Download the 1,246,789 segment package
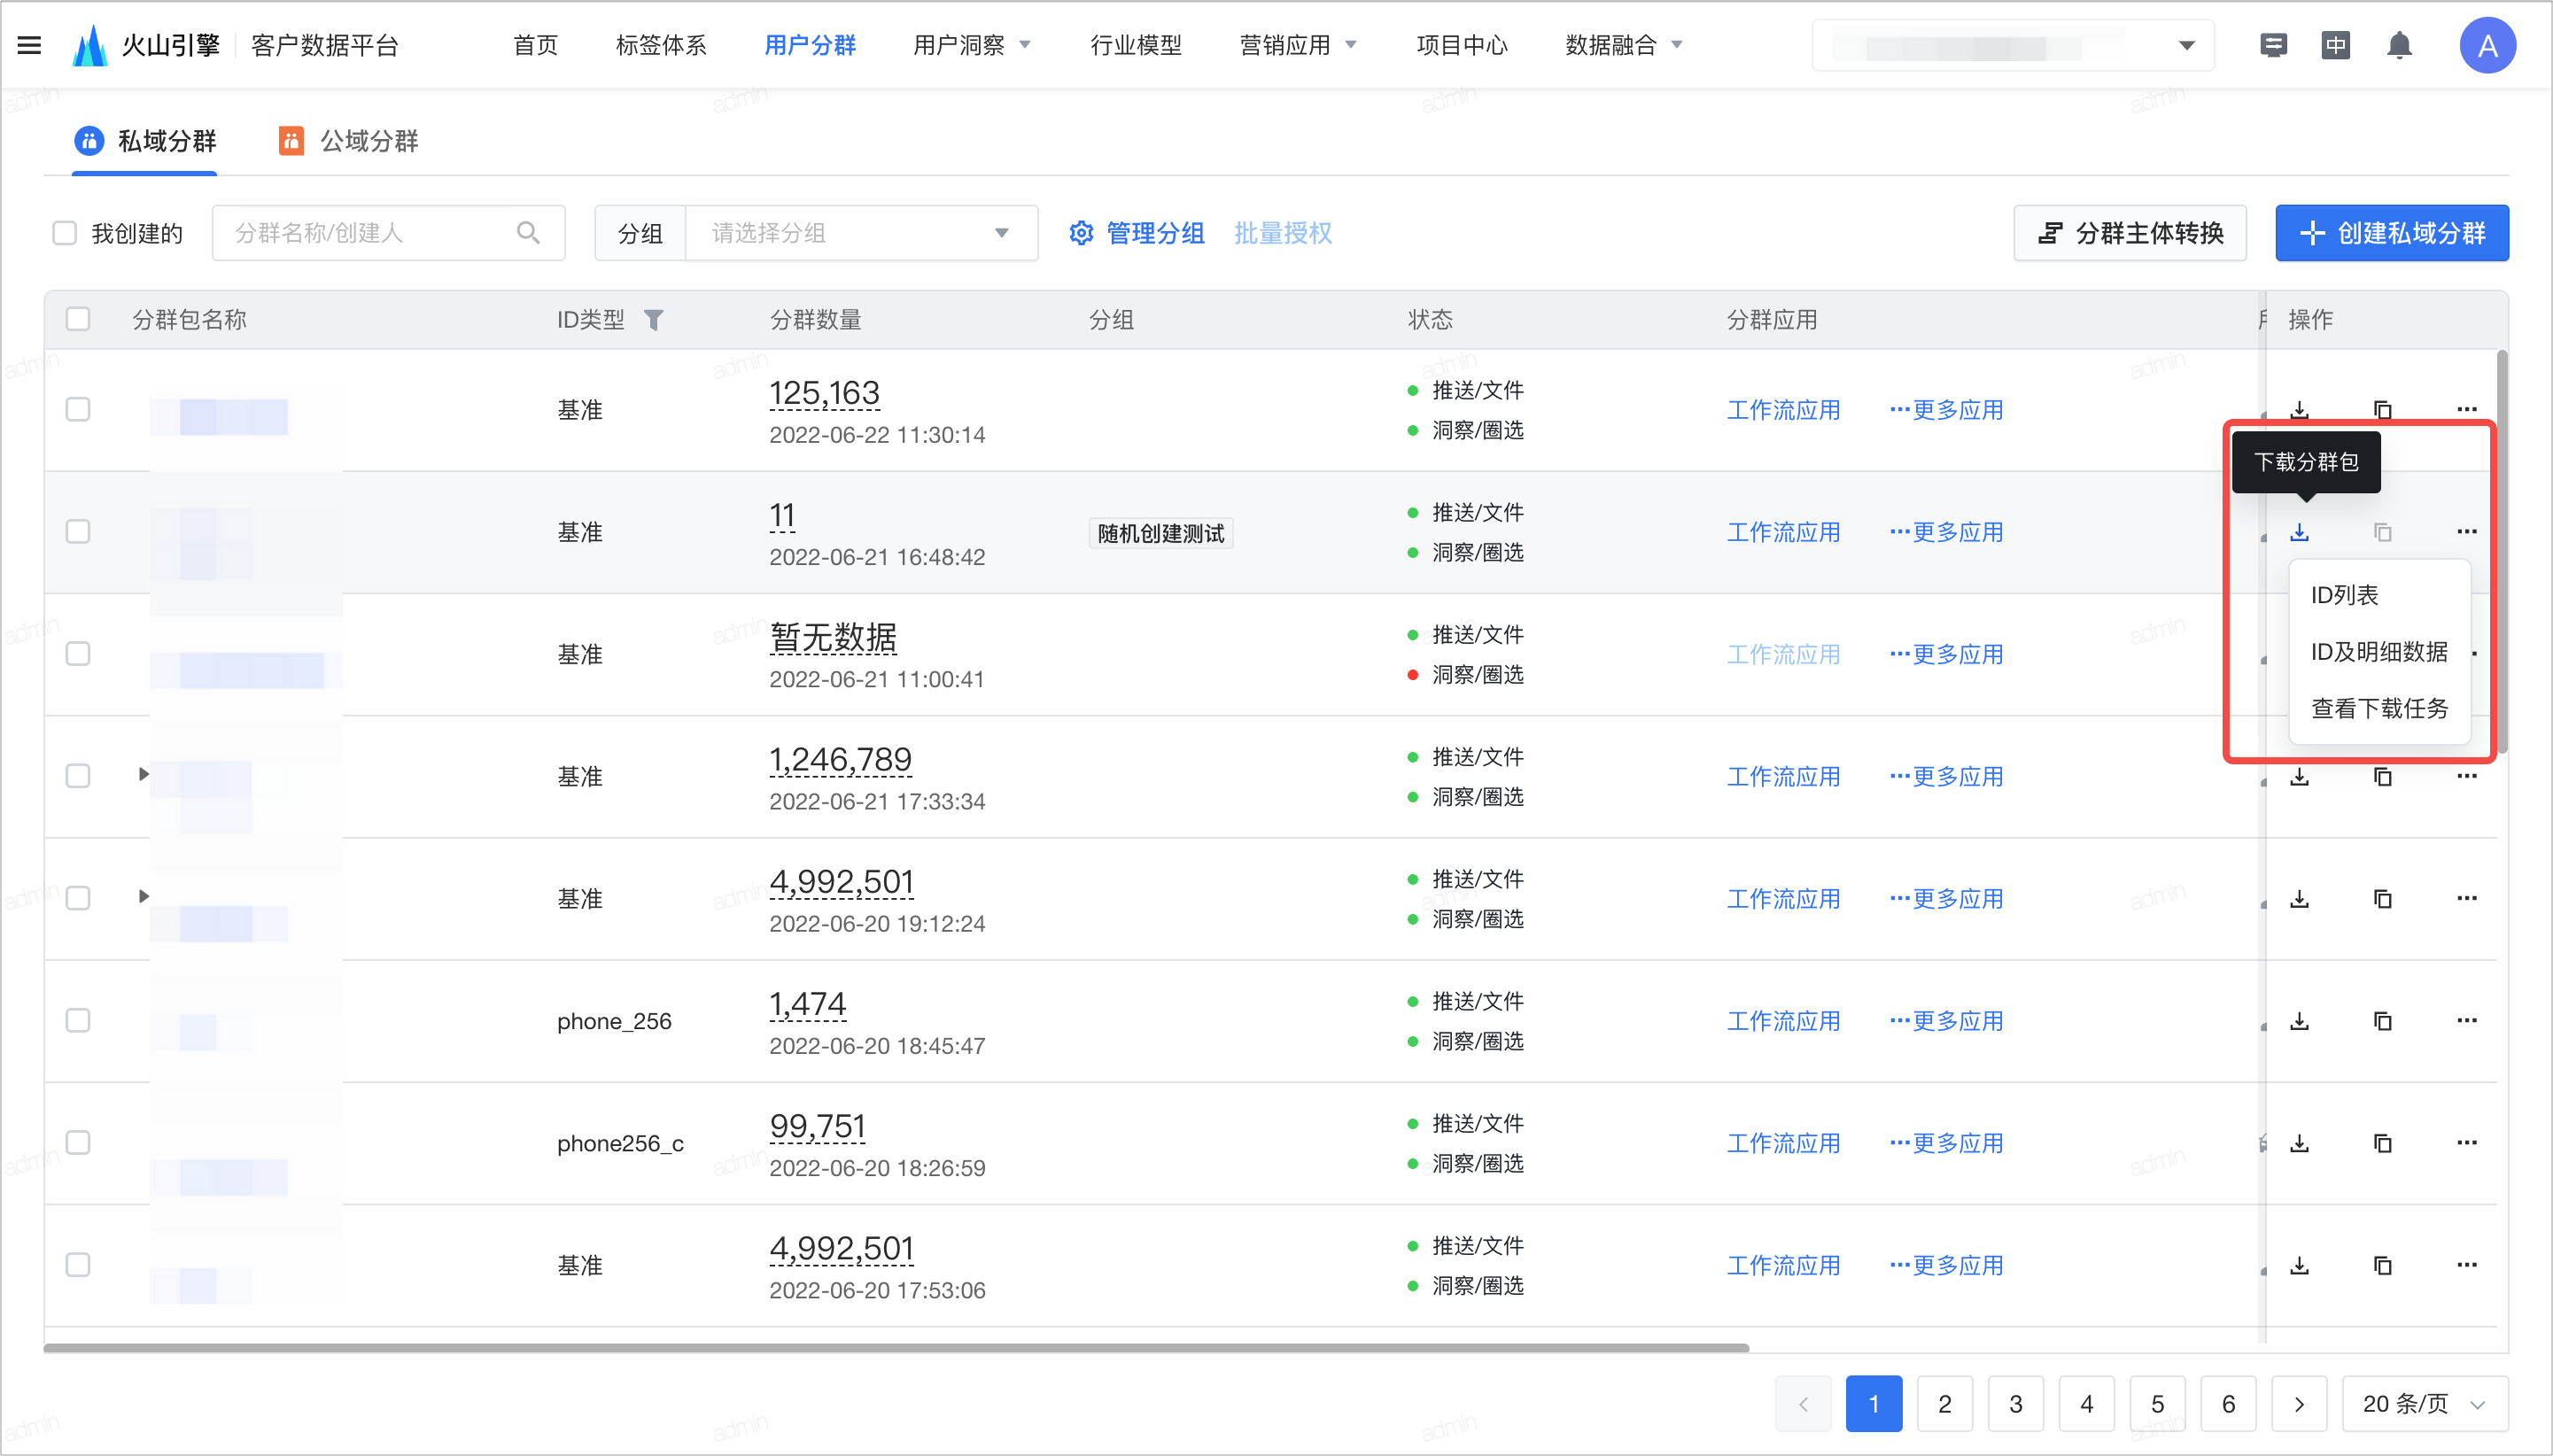2553x1456 pixels. 2299,777
